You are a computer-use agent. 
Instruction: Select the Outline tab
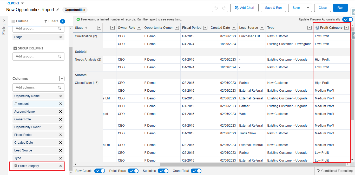tap(20, 21)
